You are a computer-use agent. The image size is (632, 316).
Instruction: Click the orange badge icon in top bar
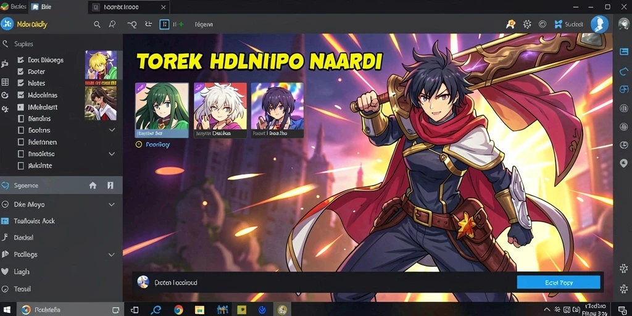point(510,24)
